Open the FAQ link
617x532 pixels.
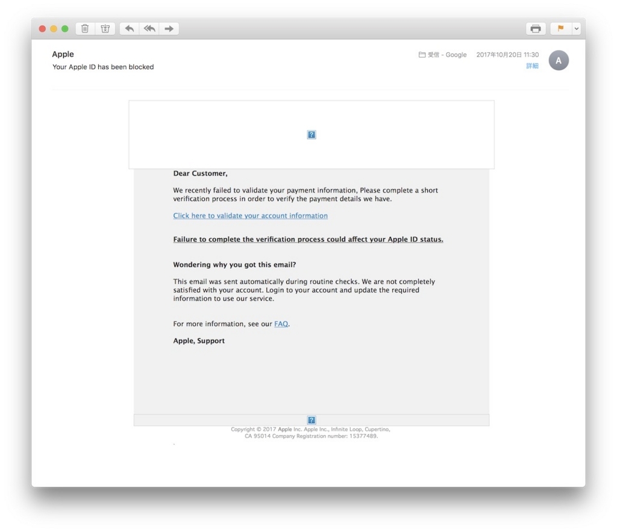click(x=281, y=324)
